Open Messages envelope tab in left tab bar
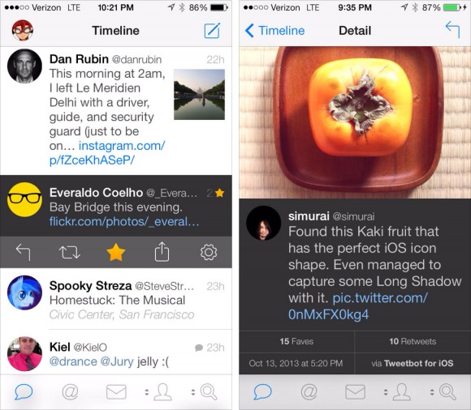Viewport: 471px width, 410px height. point(116,392)
